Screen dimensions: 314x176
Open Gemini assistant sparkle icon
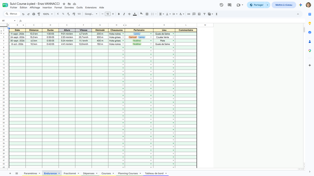pyautogui.click(x=301, y=5)
